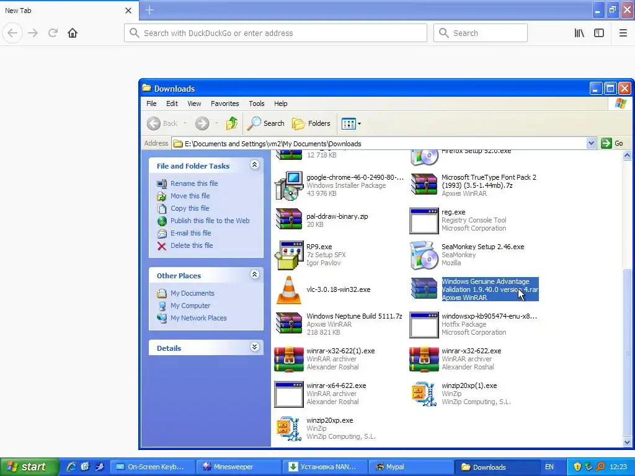Select winzip20xp.exe file icon

pos(289,429)
